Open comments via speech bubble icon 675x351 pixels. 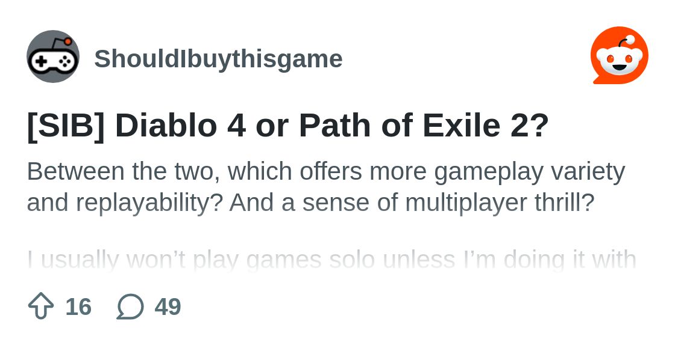pos(130,307)
